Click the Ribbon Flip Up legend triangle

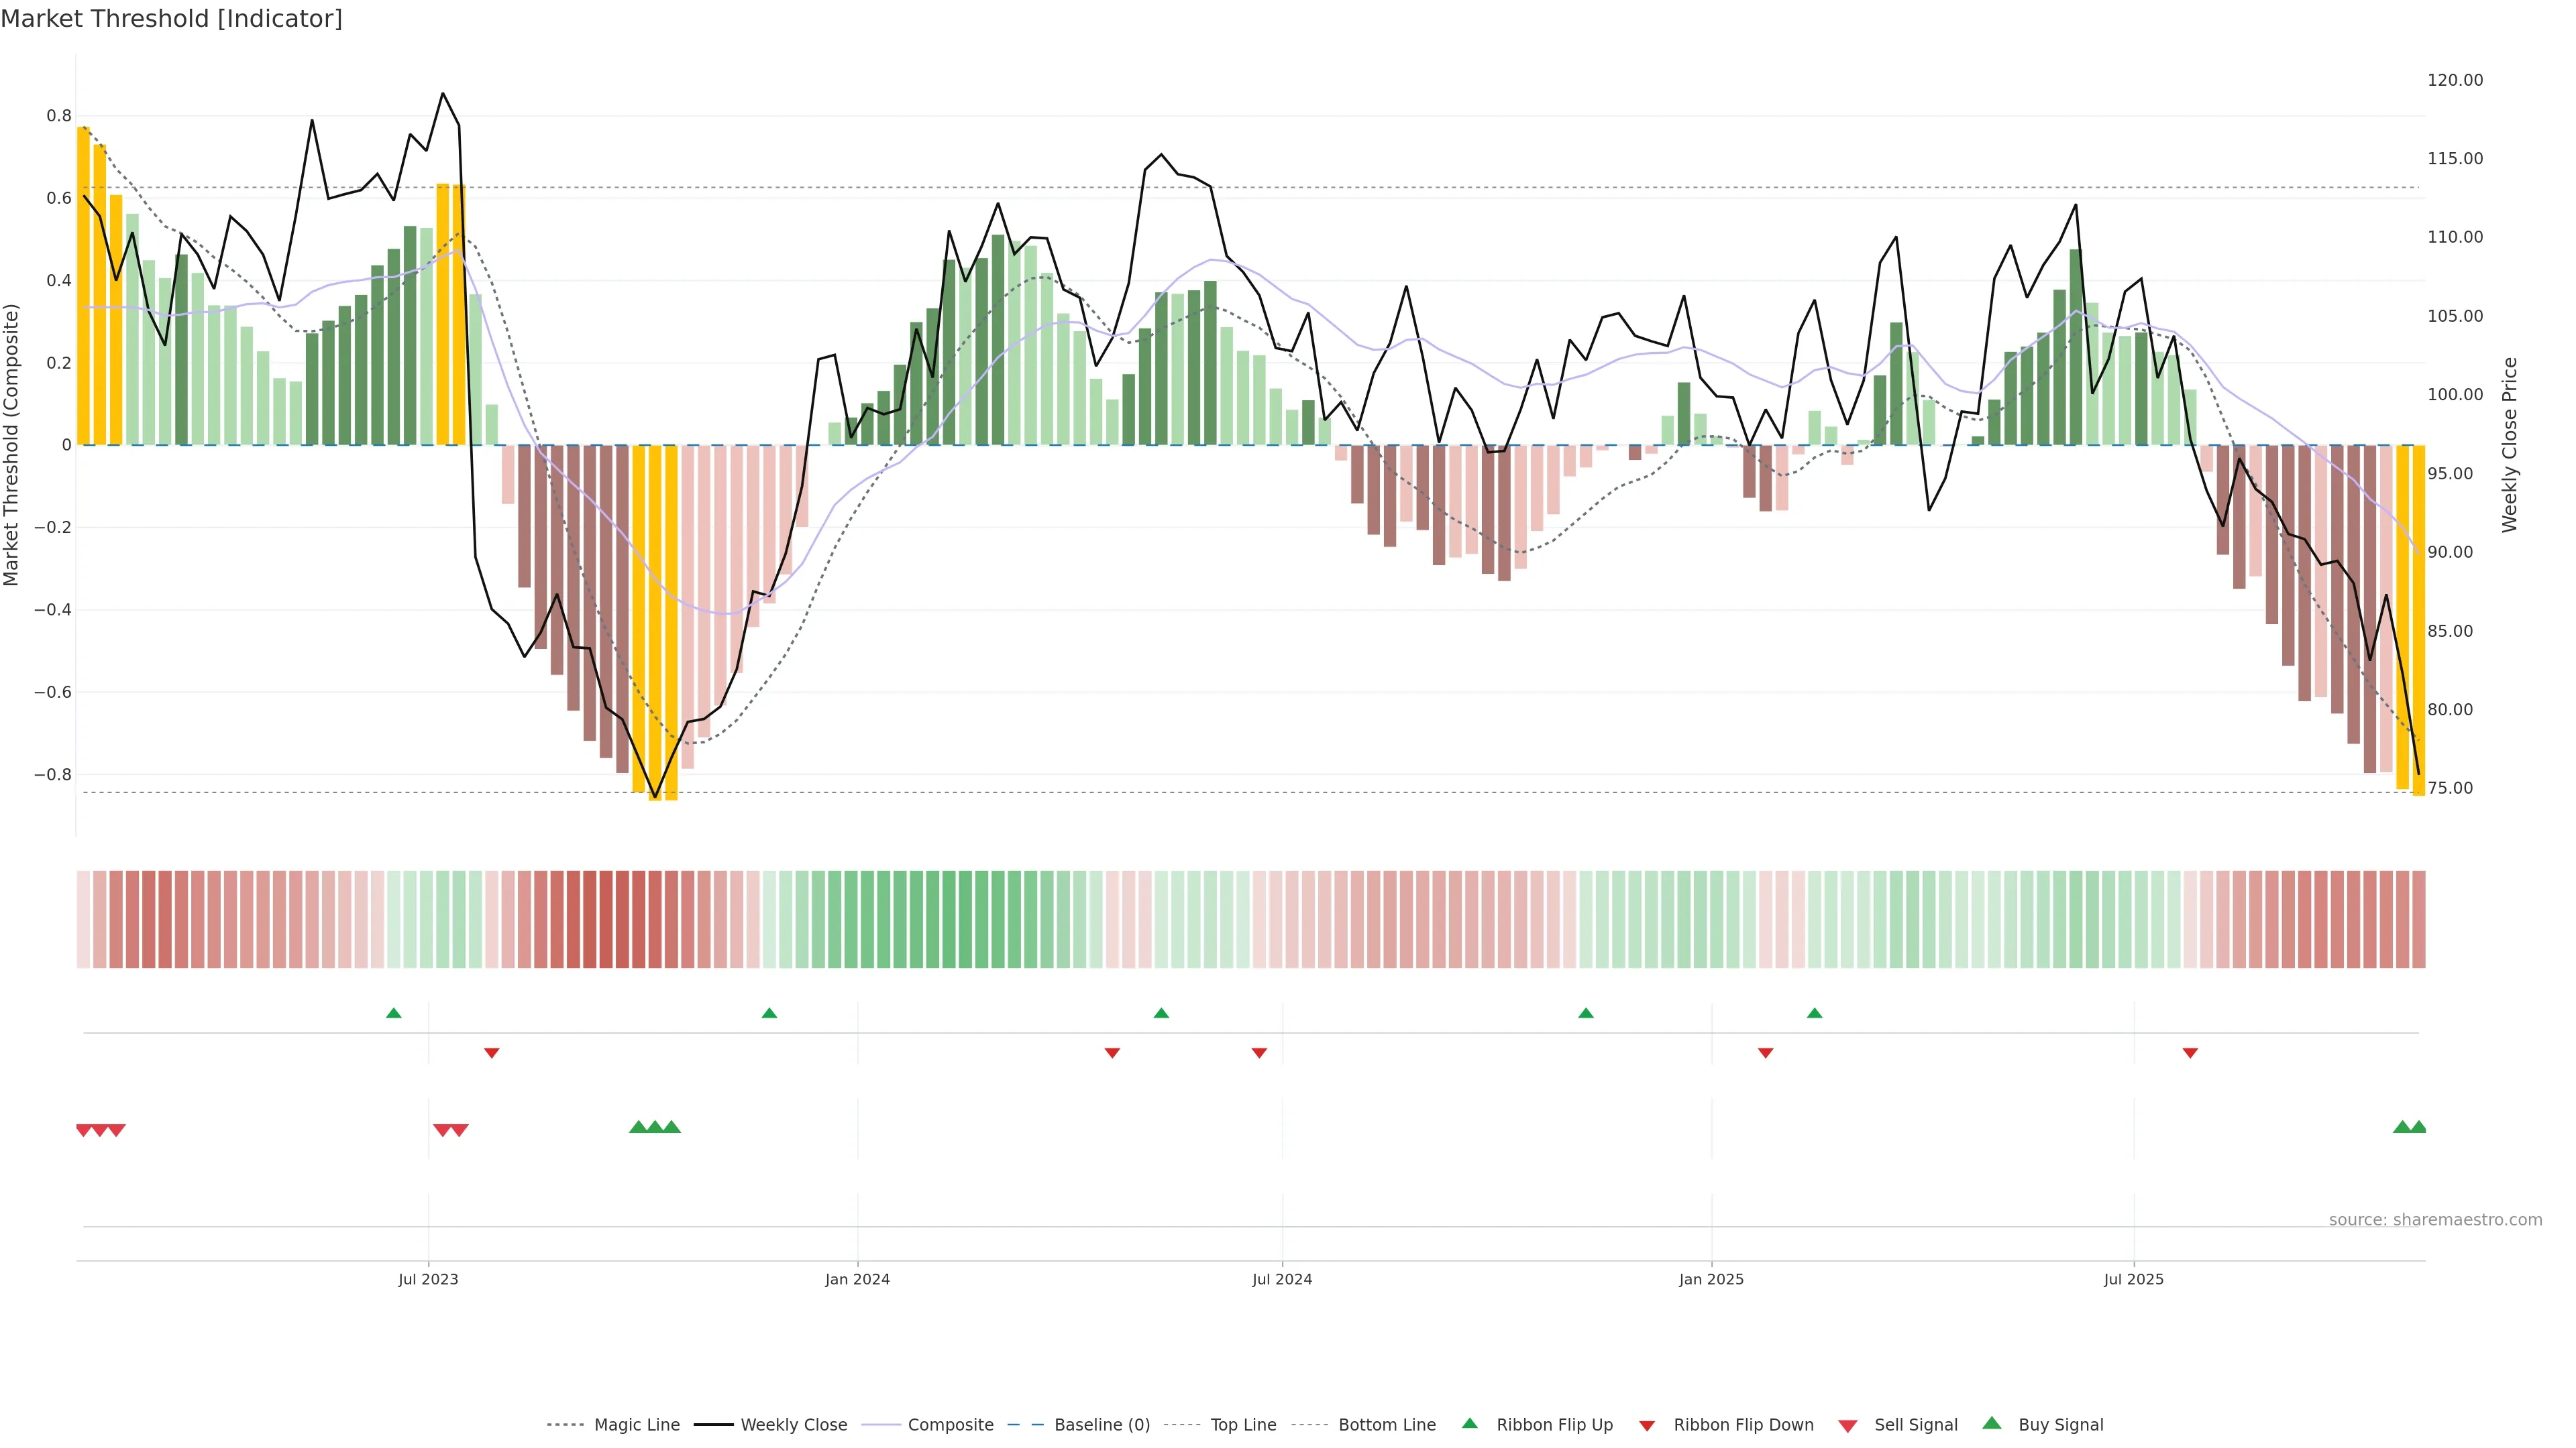pos(1469,1423)
